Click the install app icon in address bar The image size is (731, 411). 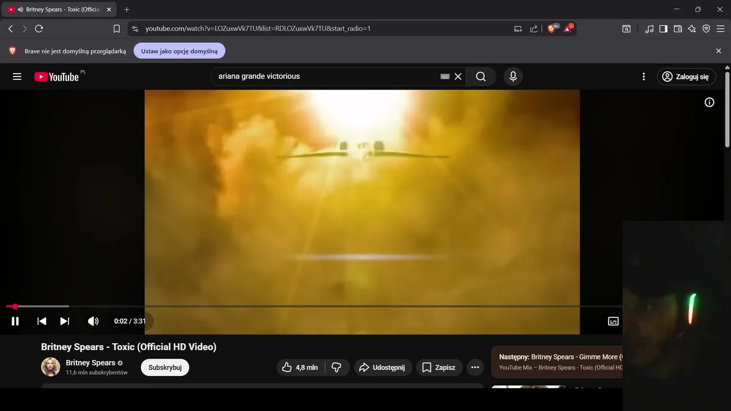click(518, 29)
